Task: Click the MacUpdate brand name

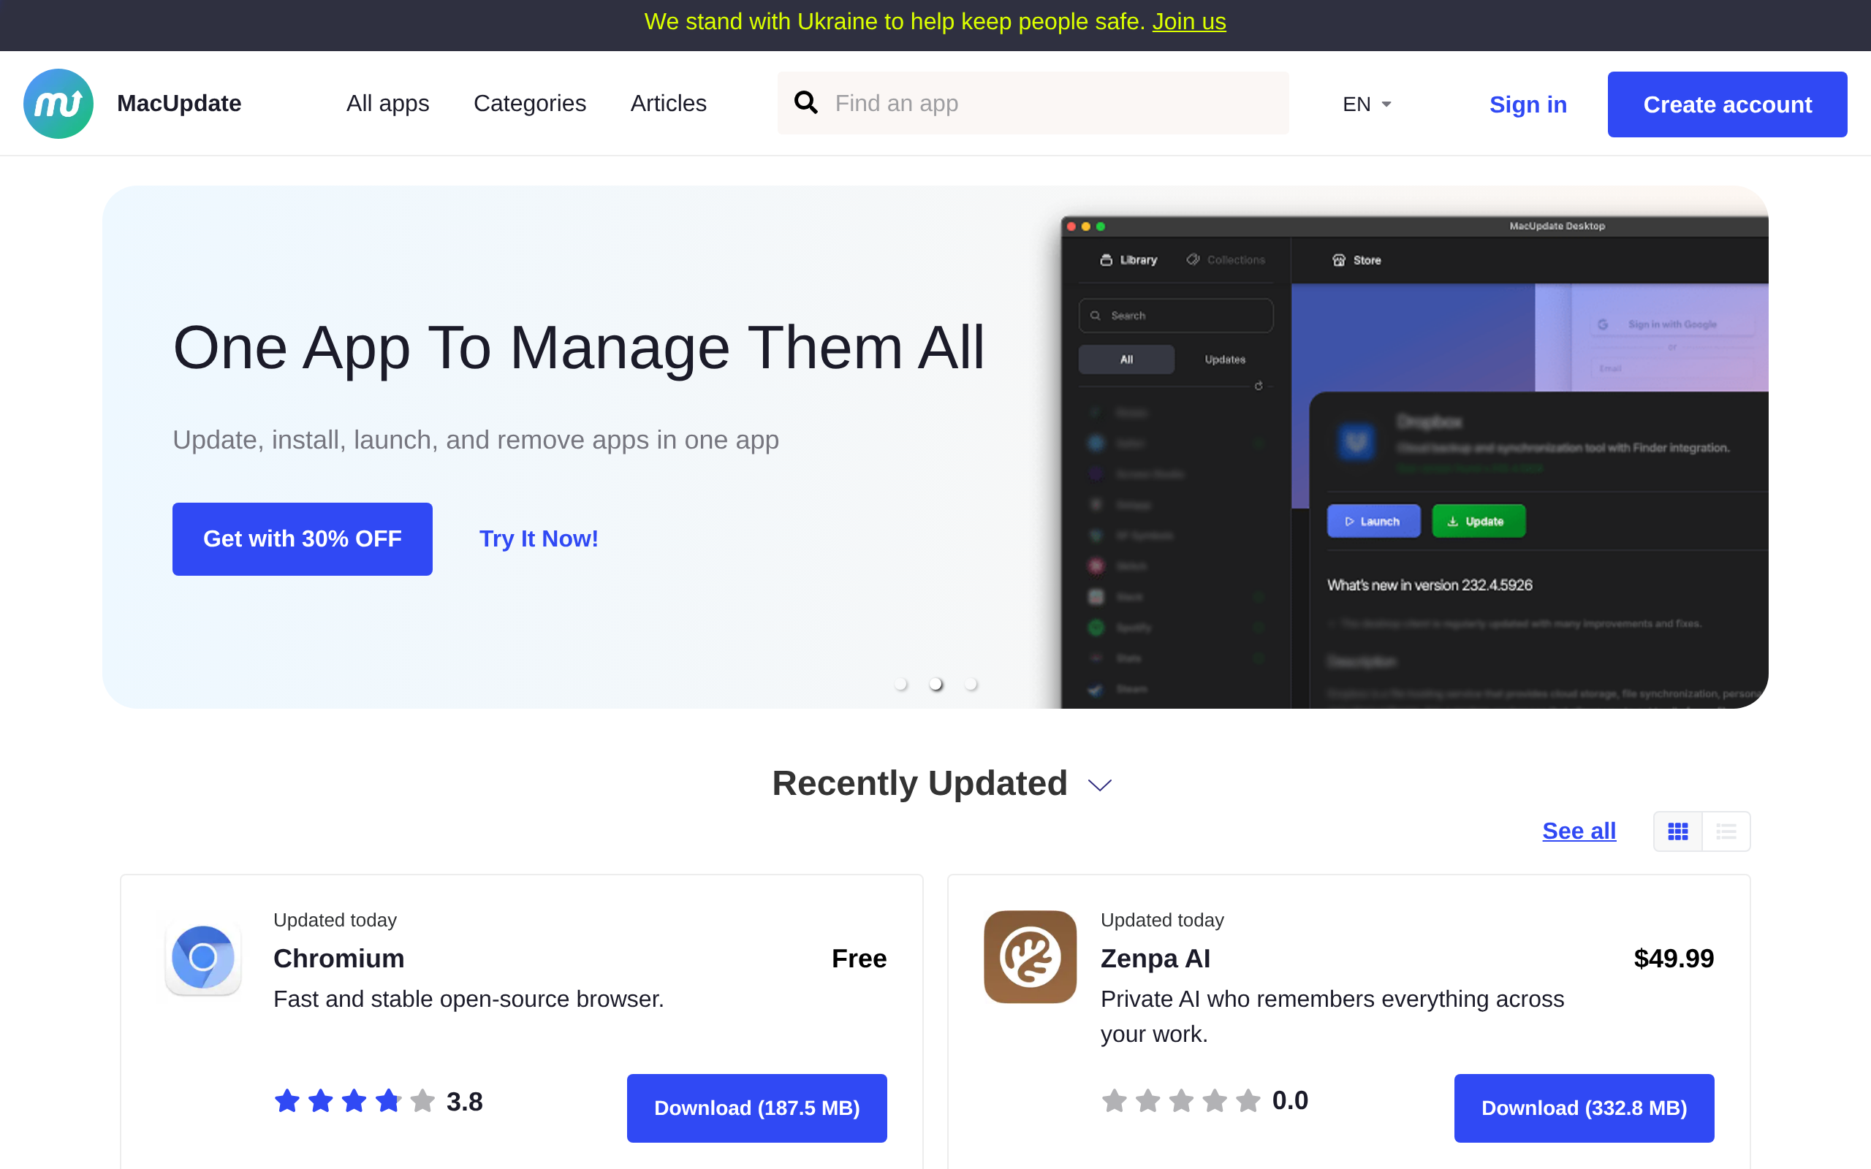Action: 178,103
